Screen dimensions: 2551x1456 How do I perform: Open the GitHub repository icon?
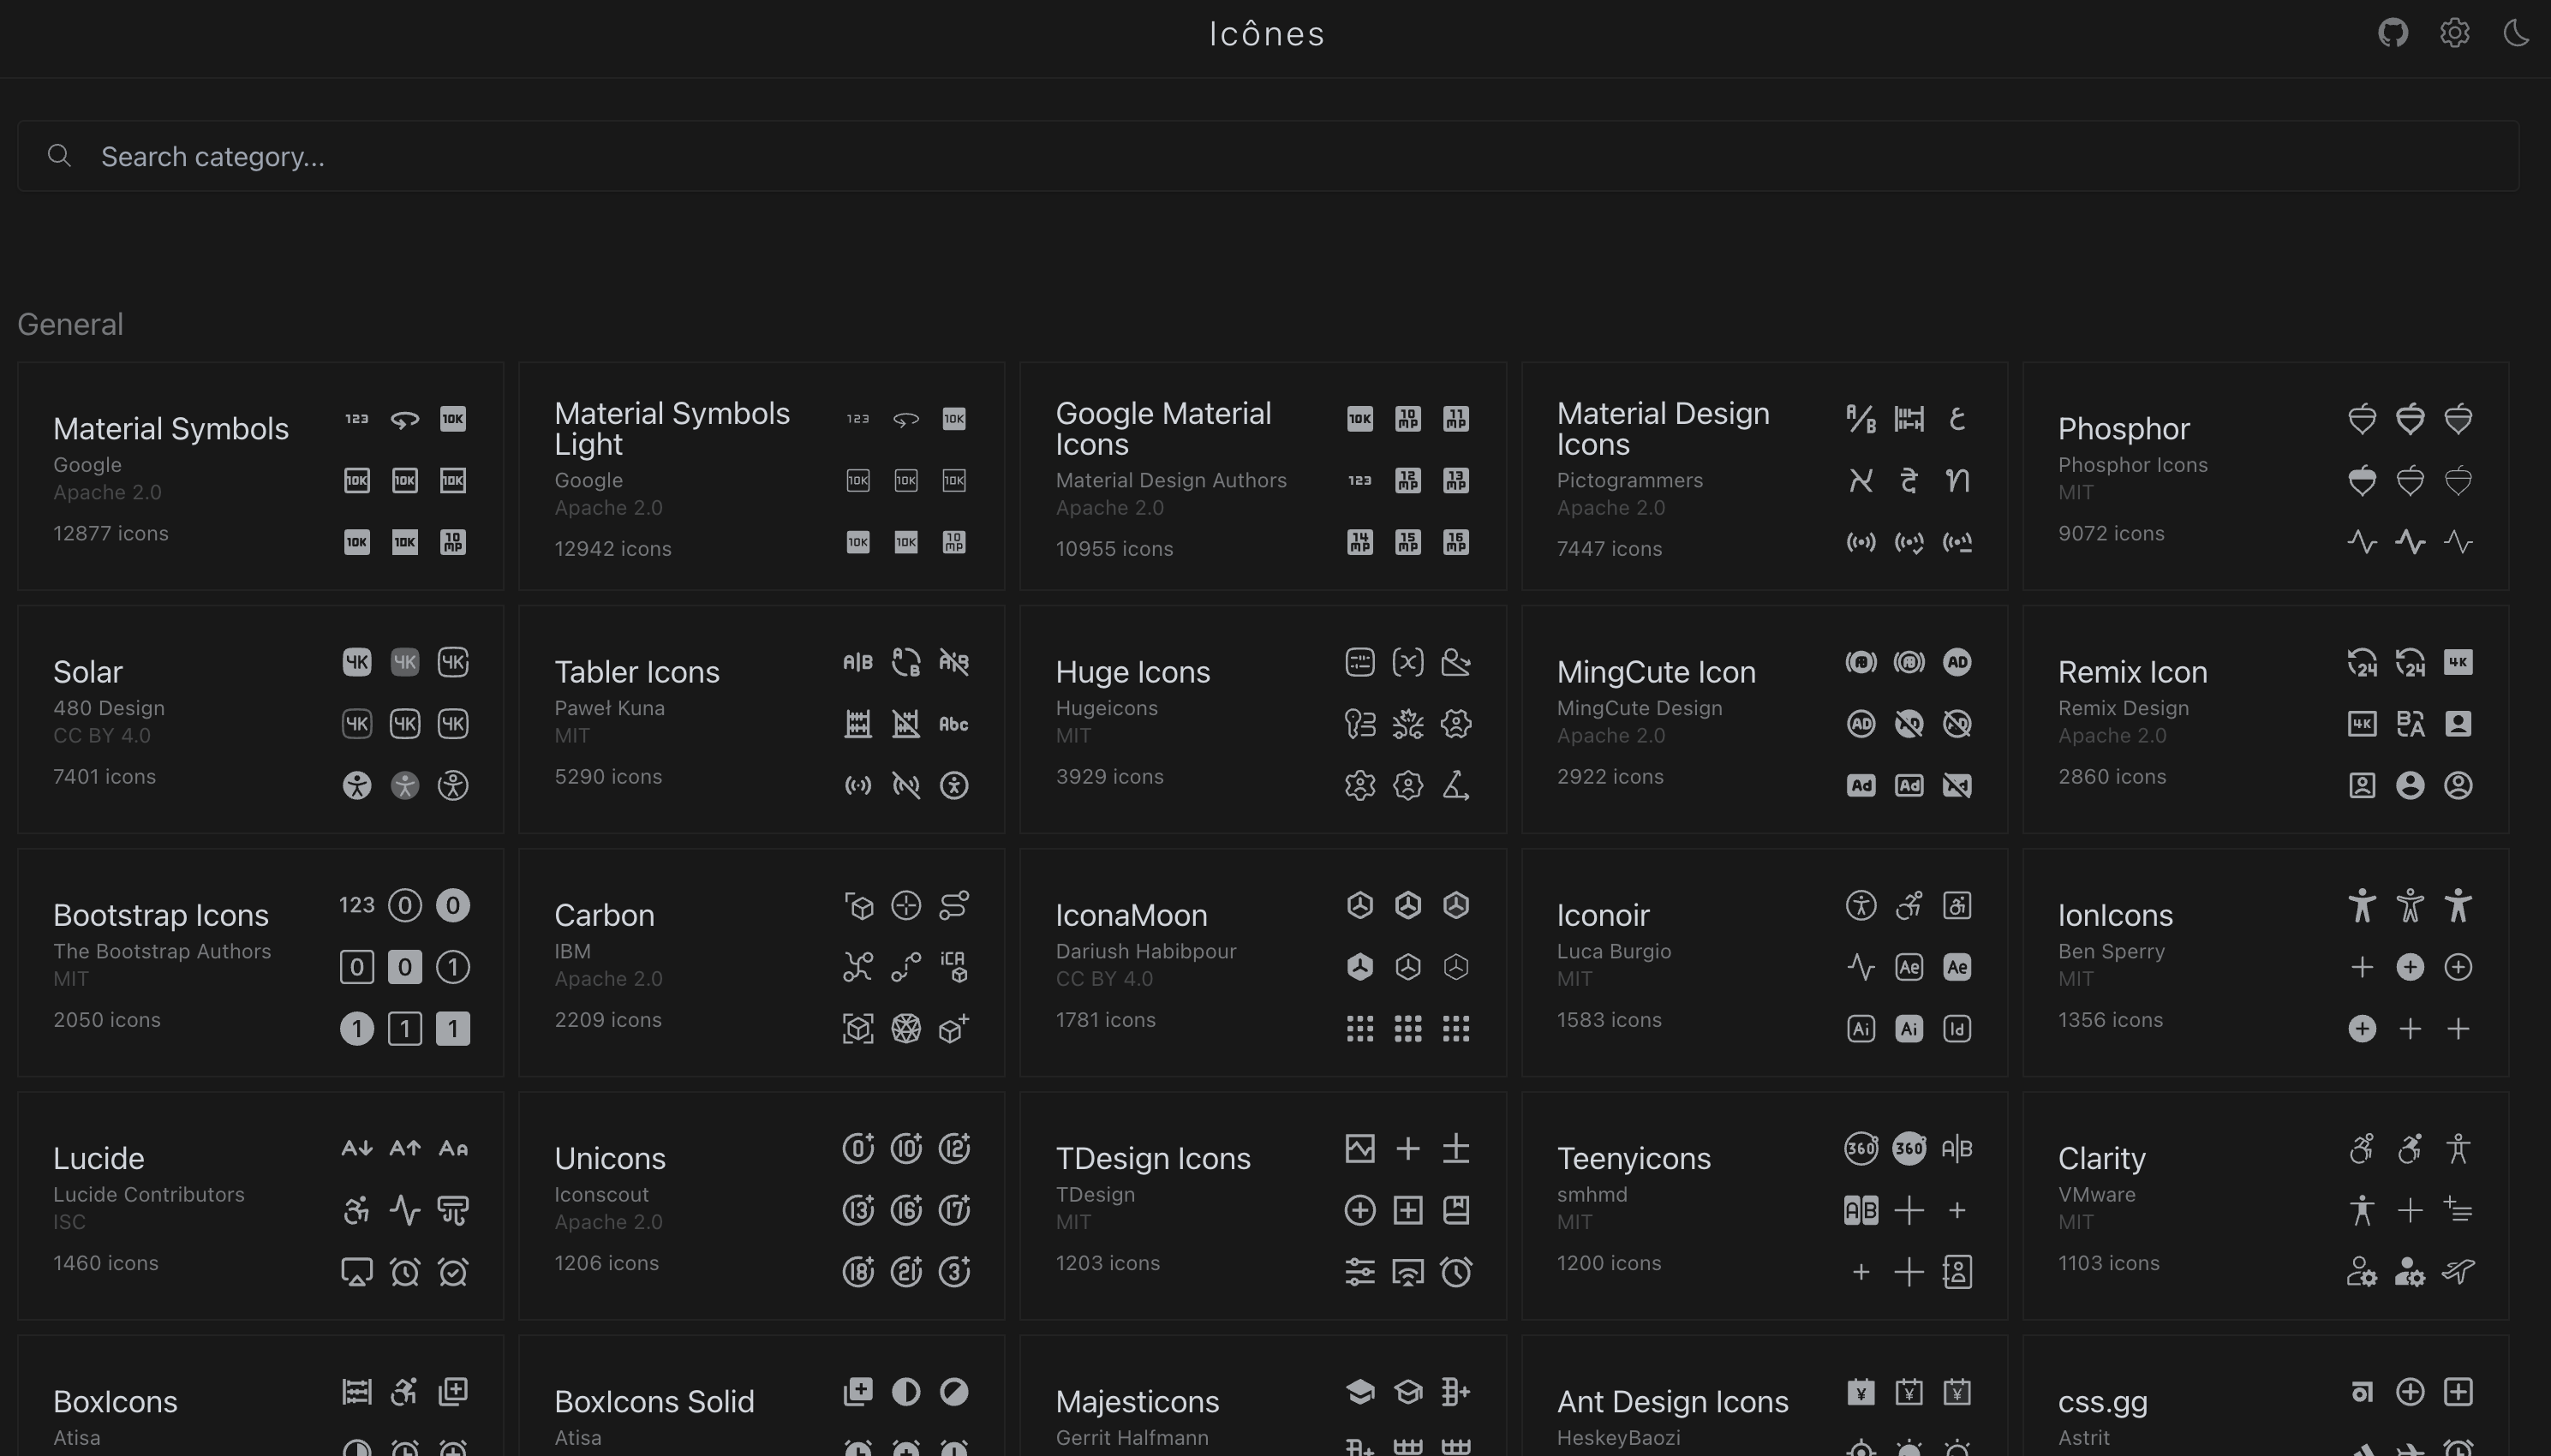tap(2393, 33)
